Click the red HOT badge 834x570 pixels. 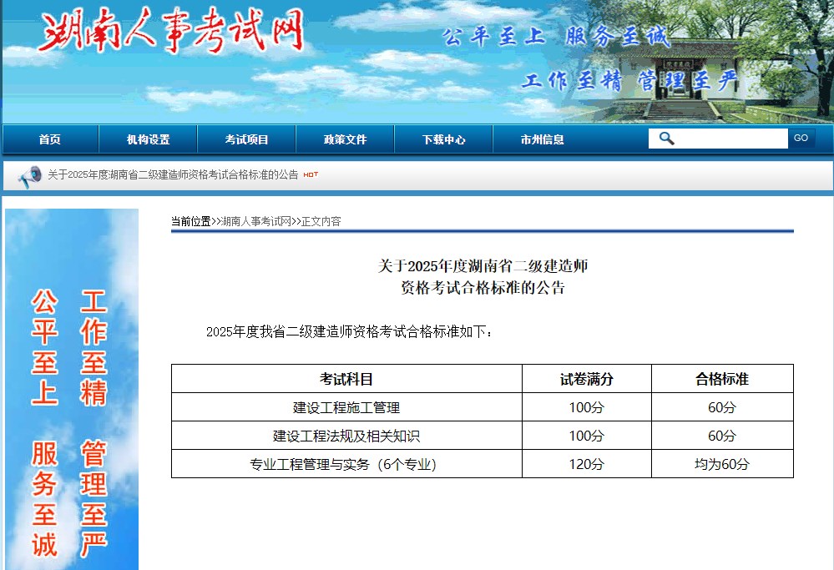pyautogui.click(x=311, y=175)
